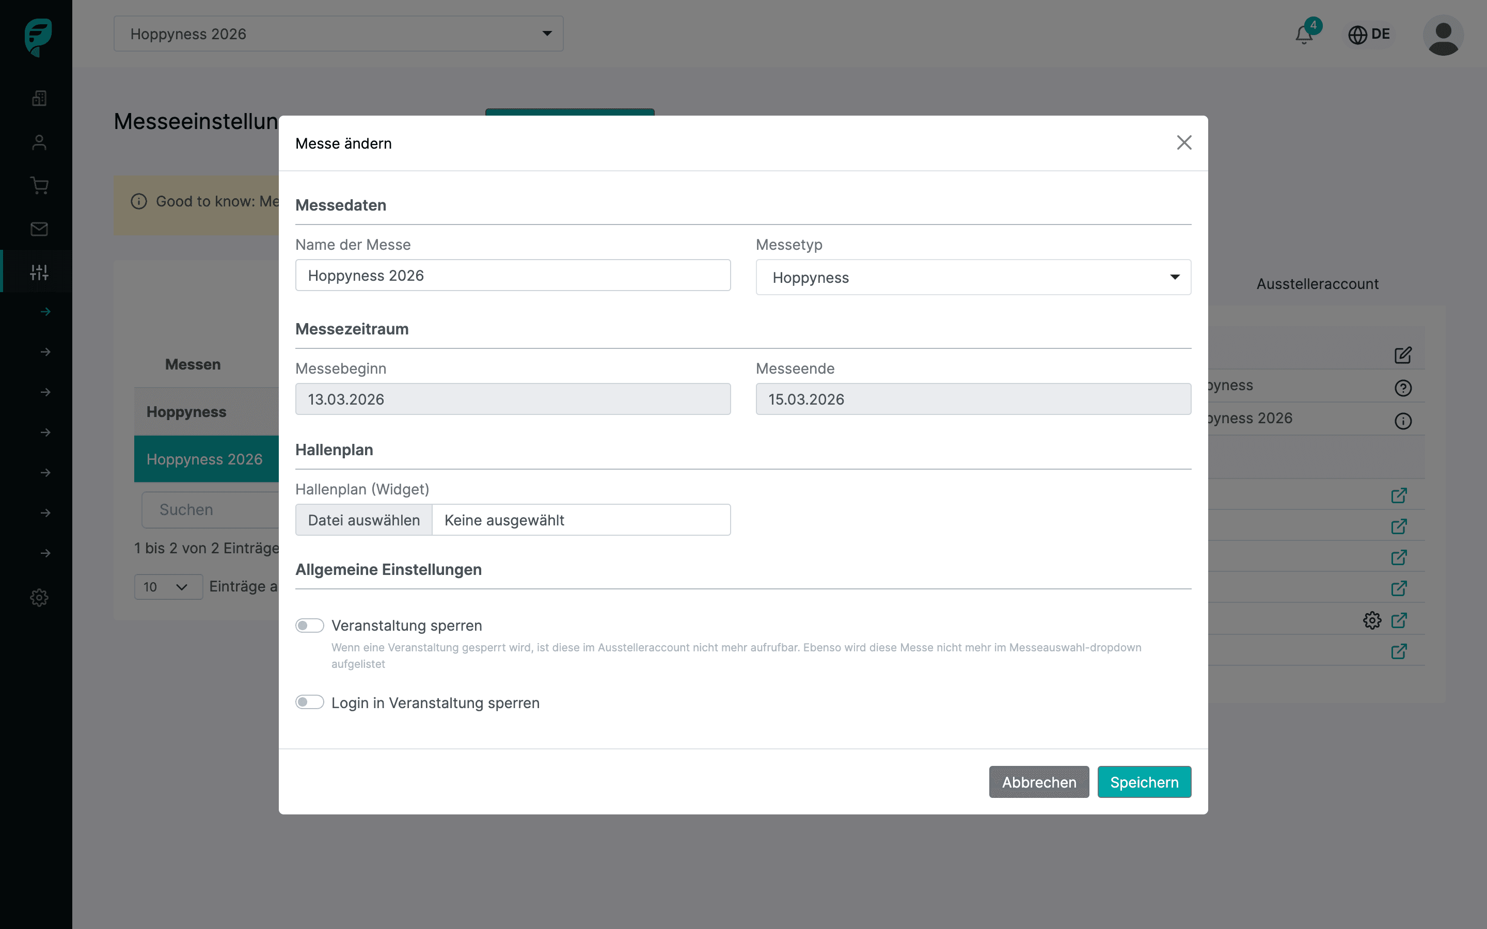Viewport: 1487px width, 929px height.
Task: Open the user profile avatar
Action: tap(1443, 35)
